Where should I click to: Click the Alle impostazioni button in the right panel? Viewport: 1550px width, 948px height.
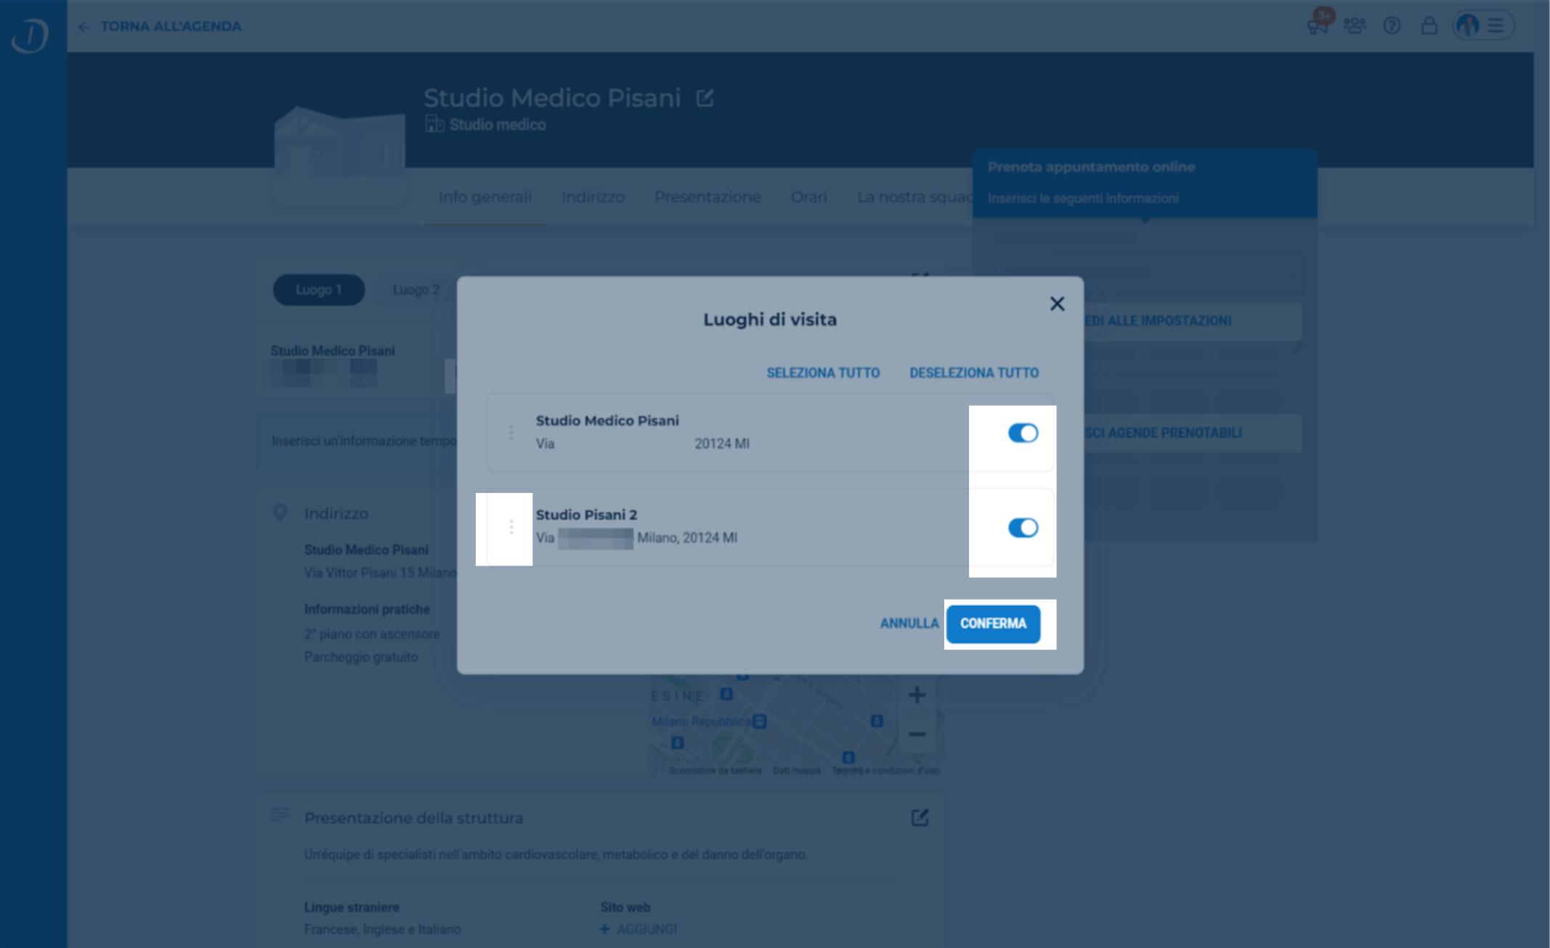[x=1193, y=321]
